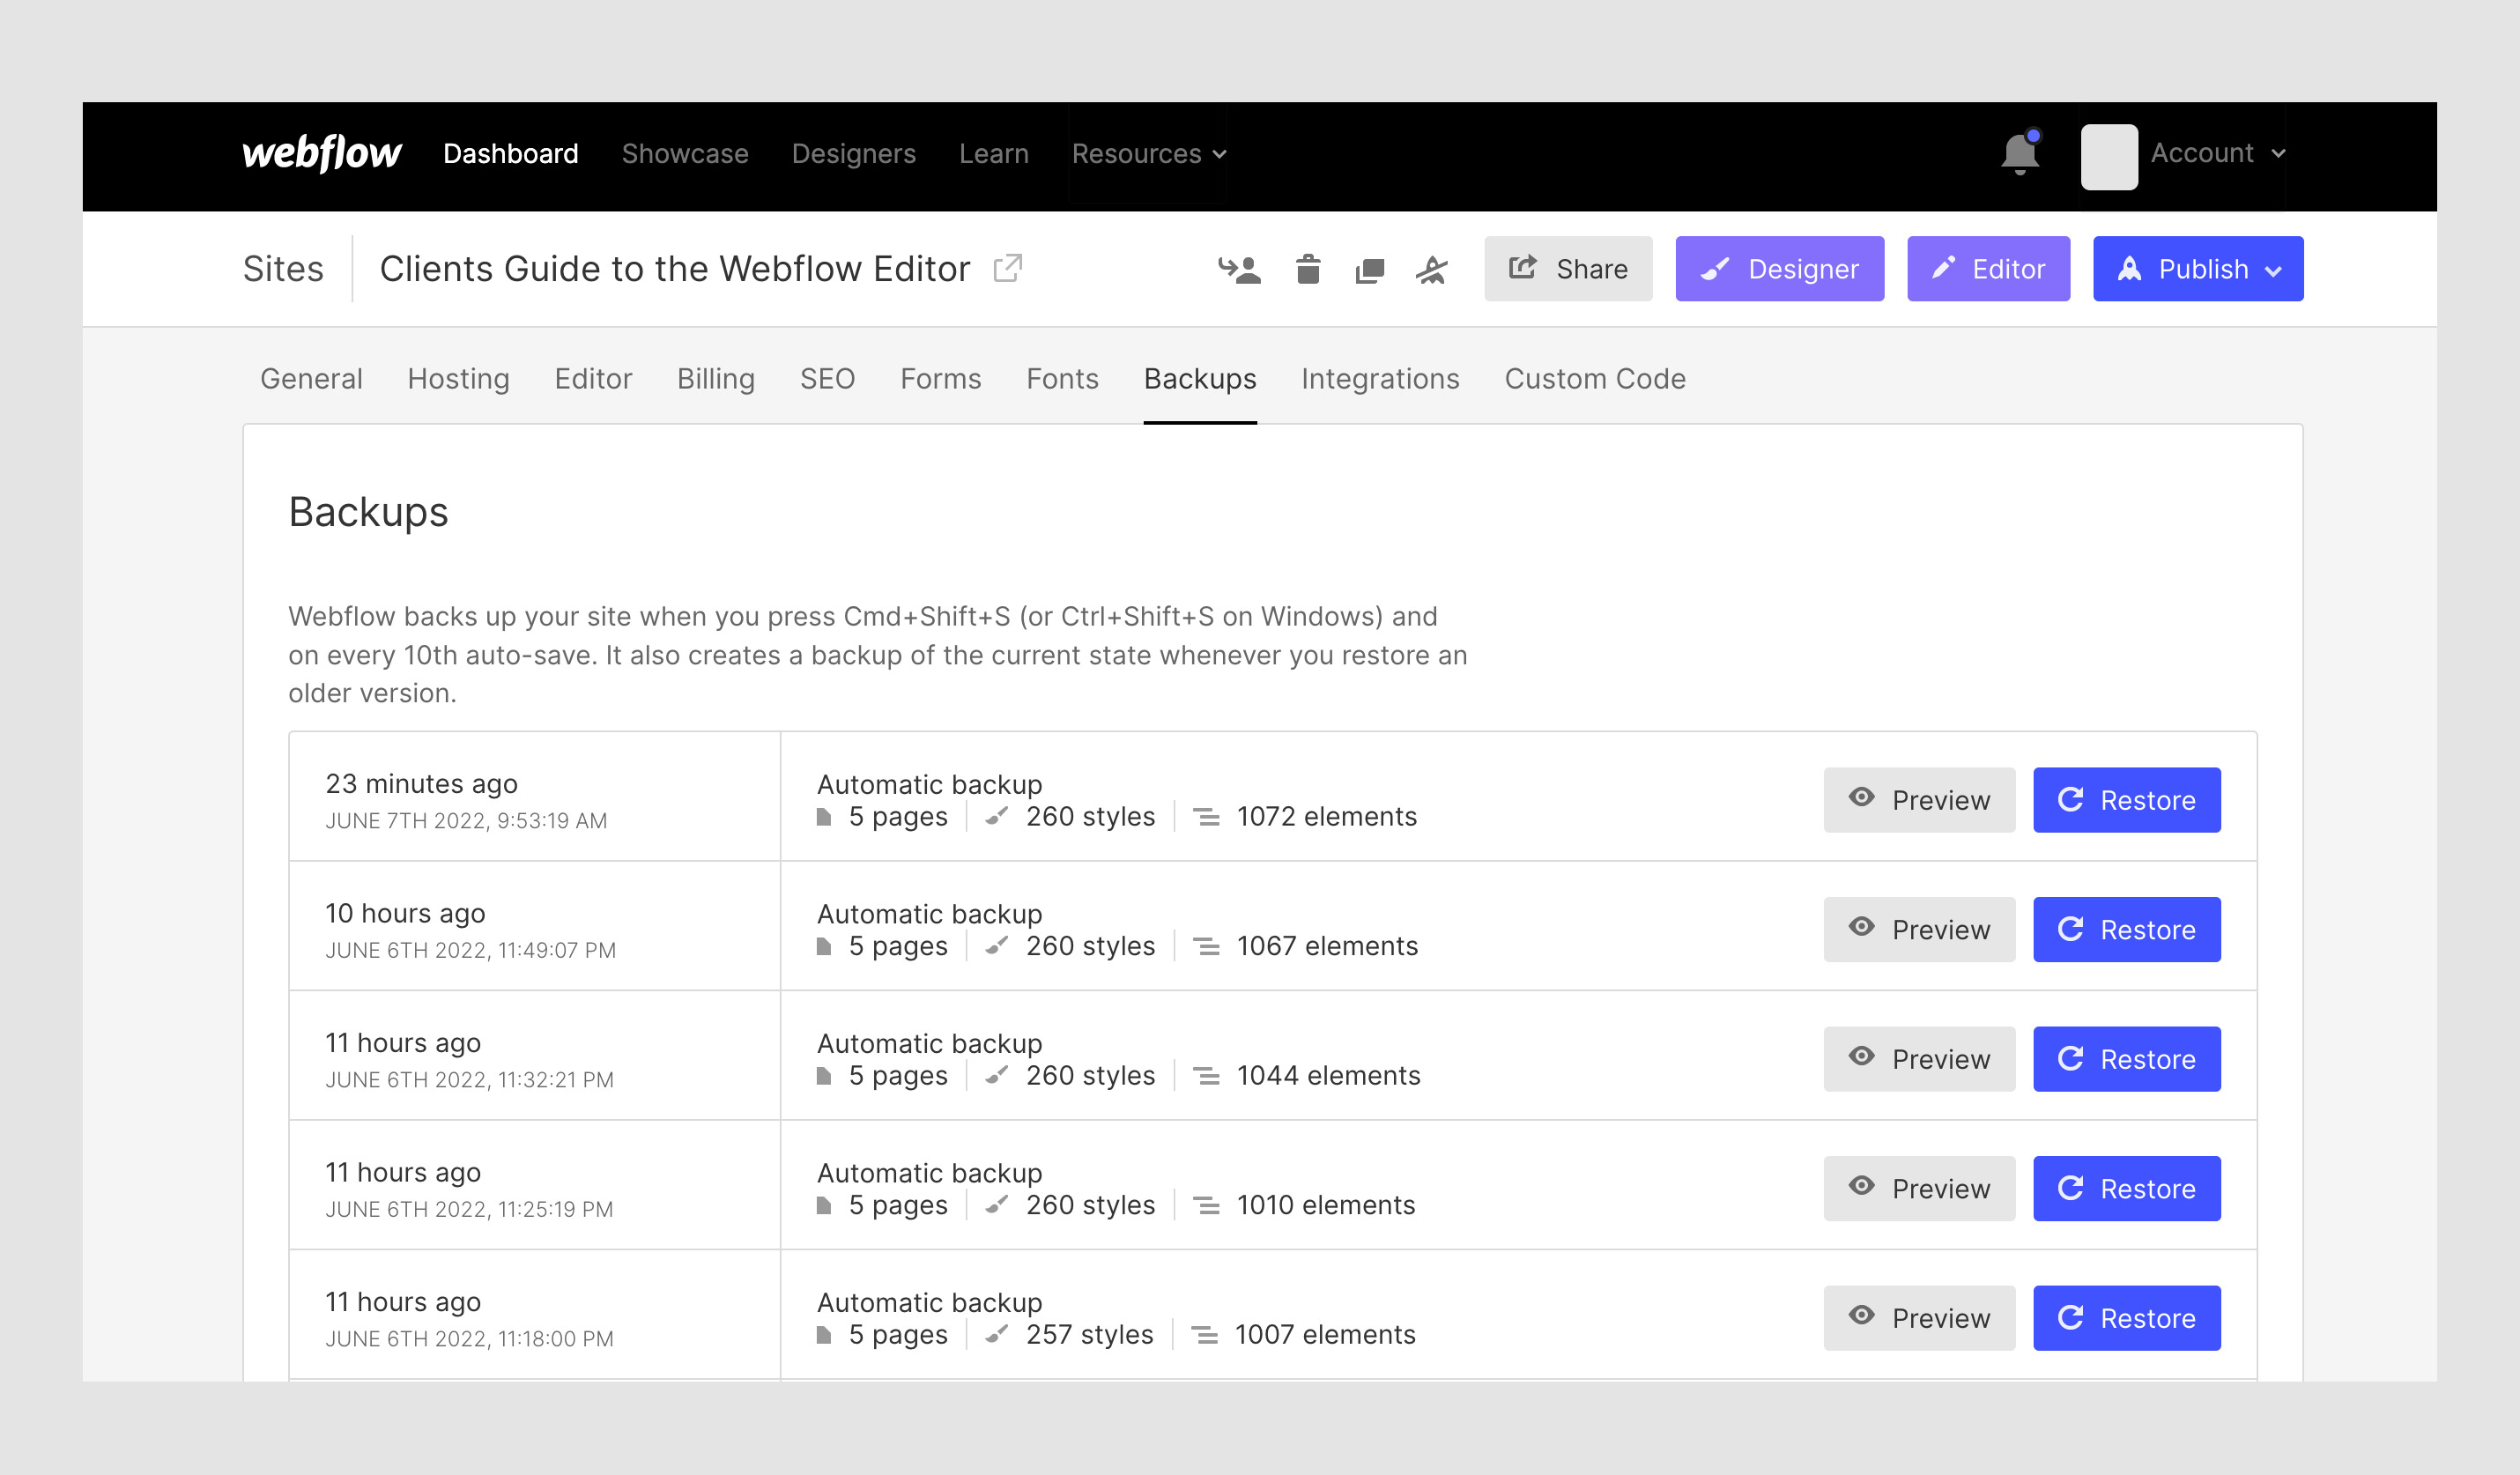Click the unpublish site icon
The width and height of the screenshot is (2520, 1475).
pos(1431,269)
